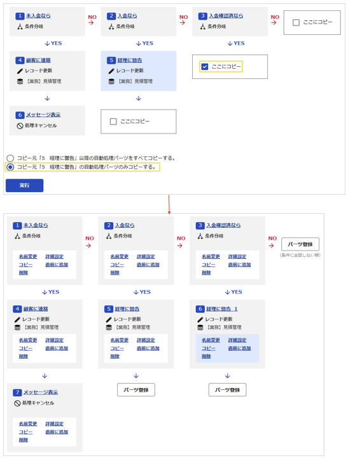The height and width of the screenshot is (458, 348).
Task: Click パーツ登録 button below part 5 経理に警告
Action: click(x=136, y=390)
